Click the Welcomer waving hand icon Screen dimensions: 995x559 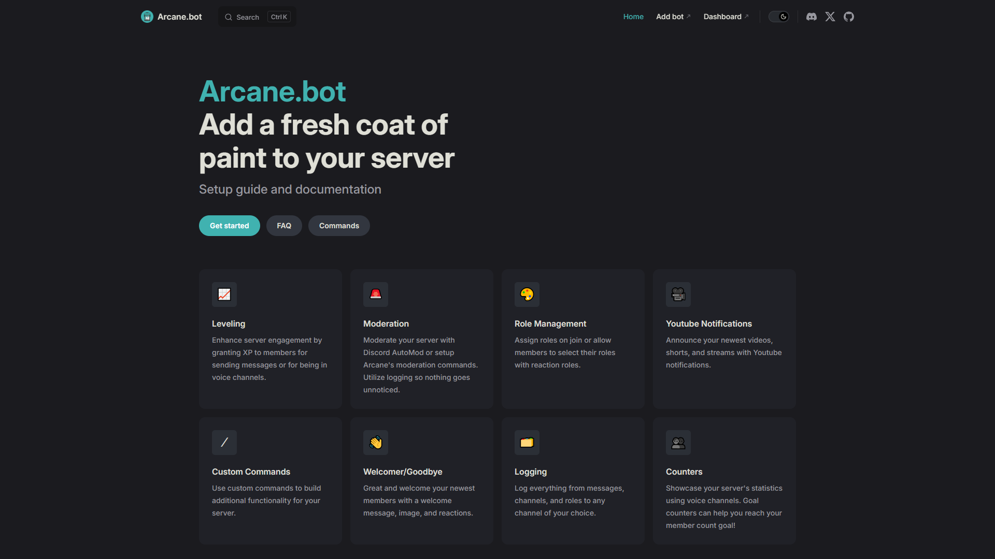(x=376, y=443)
